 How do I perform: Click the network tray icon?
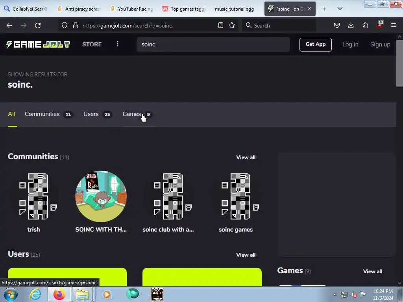point(344,295)
